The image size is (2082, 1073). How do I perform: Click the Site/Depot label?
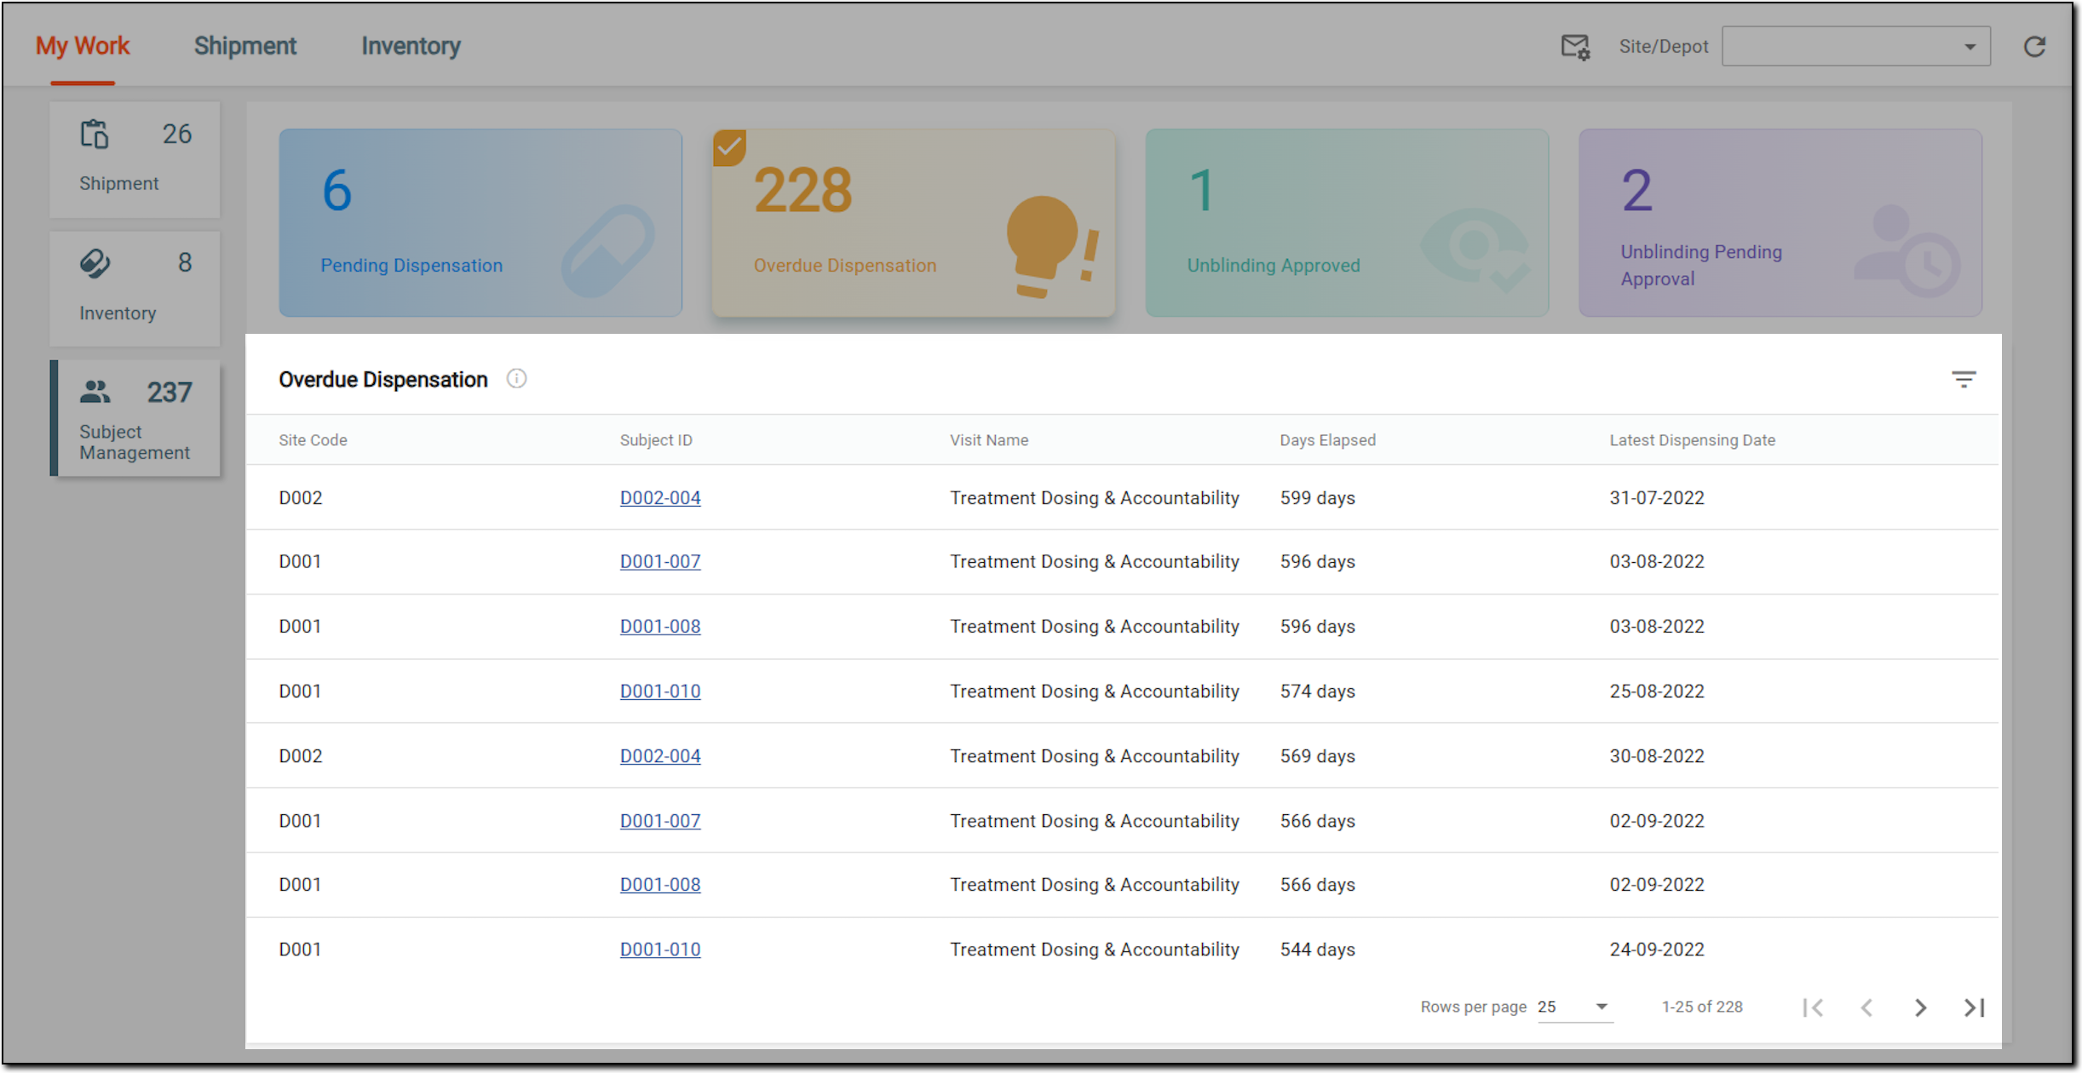1664,47
